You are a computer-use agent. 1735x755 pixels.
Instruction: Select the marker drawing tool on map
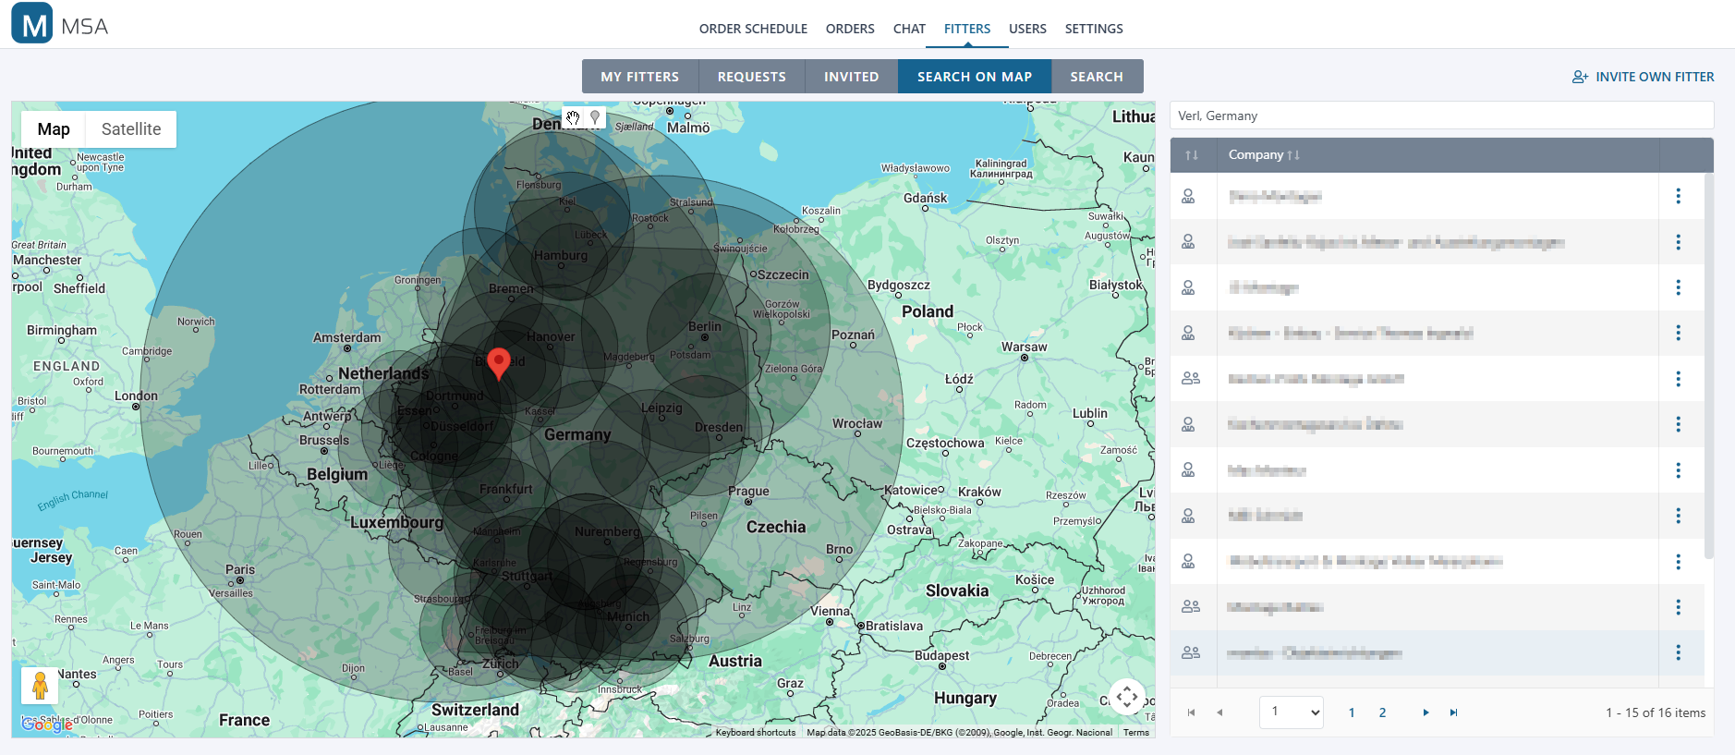click(595, 117)
